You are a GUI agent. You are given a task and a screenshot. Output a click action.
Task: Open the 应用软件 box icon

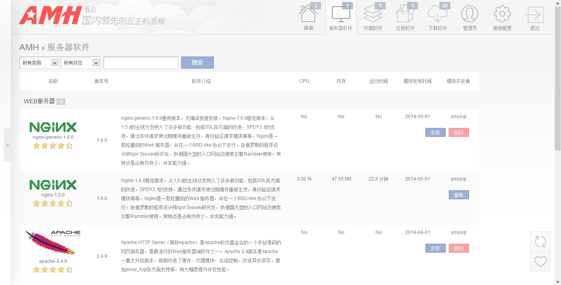405,14
